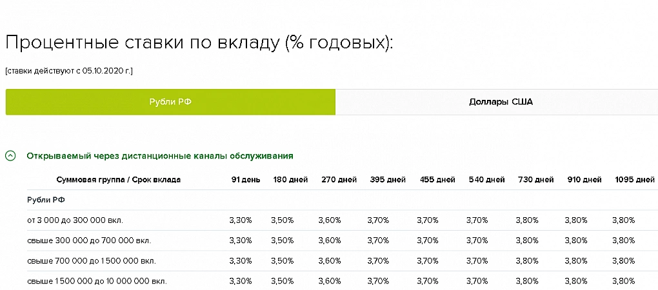Collapse the remote channels section chevron icon
Screen dimensions: 658x290
point(10,156)
